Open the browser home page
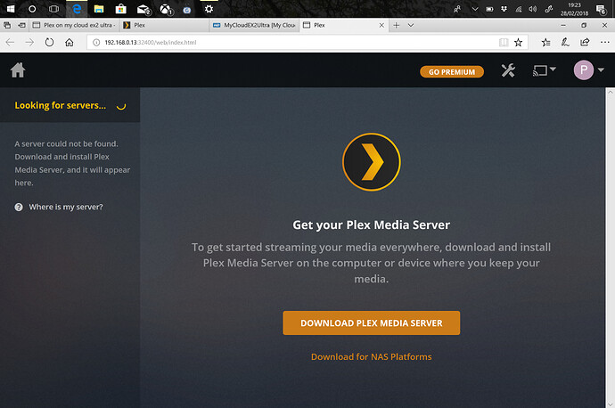This screenshot has height=408, width=615. click(x=69, y=43)
